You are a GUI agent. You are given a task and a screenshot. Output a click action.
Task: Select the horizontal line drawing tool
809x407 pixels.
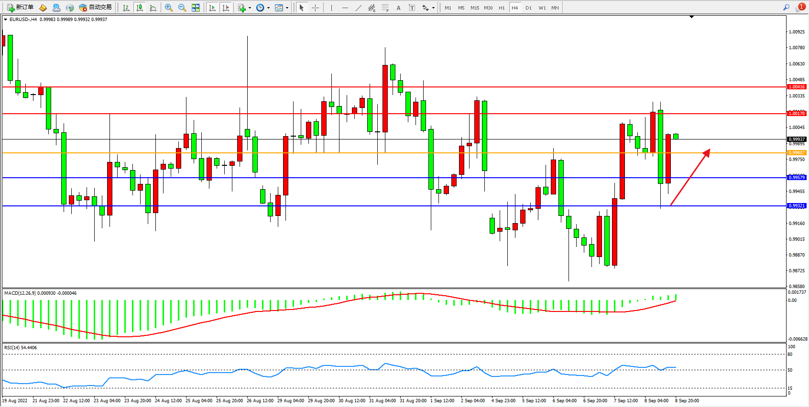point(345,8)
